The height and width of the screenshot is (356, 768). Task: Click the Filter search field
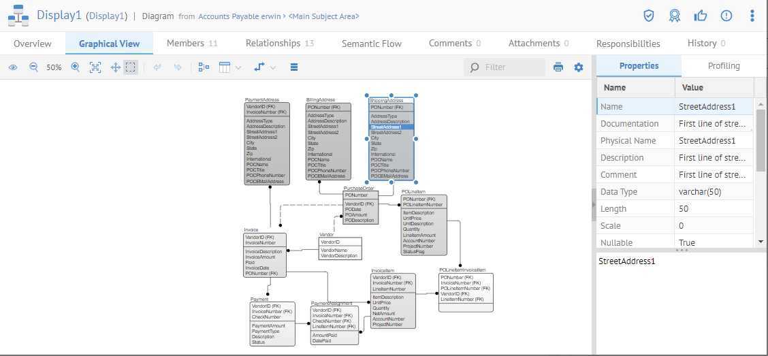[512, 67]
